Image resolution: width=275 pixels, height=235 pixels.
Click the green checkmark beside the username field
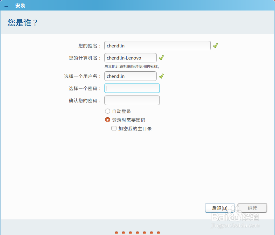coord(161,76)
